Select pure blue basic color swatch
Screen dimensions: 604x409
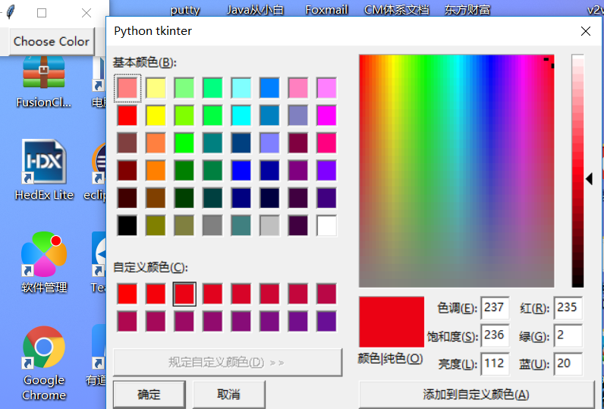[241, 171]
